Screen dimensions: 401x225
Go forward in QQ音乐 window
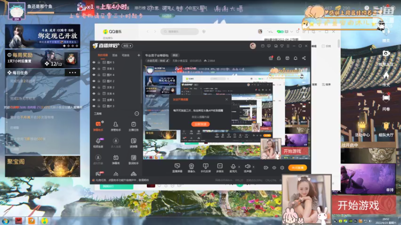[x=155, y=31]
